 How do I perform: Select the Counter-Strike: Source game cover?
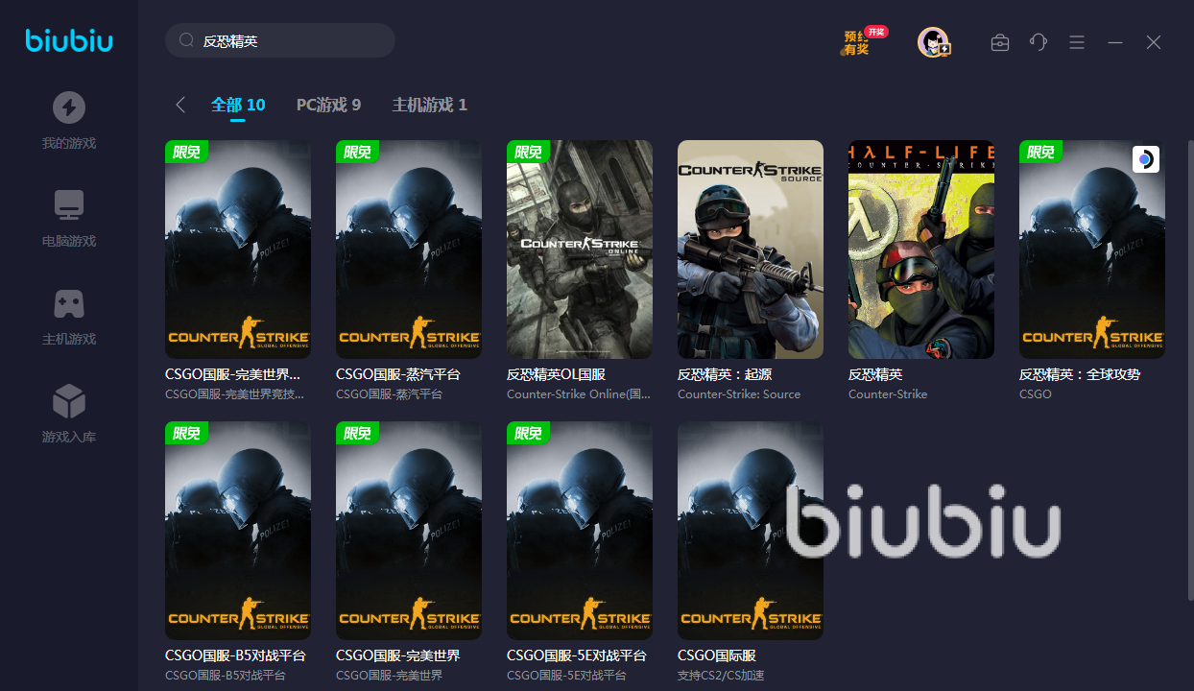[x=751, y=250]
